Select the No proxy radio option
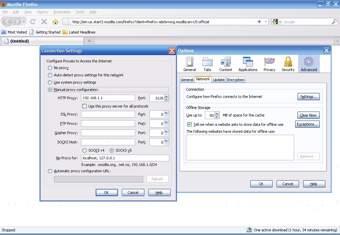Screen dimensions: 340x235 click(50, 68)
